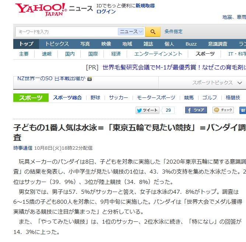Select the 意識調査 navigation tab
The width and height of the screenshot is (246, 242).
coord(218,44)
